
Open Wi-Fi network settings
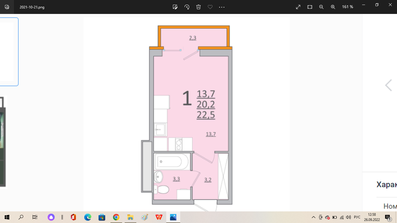342,217
